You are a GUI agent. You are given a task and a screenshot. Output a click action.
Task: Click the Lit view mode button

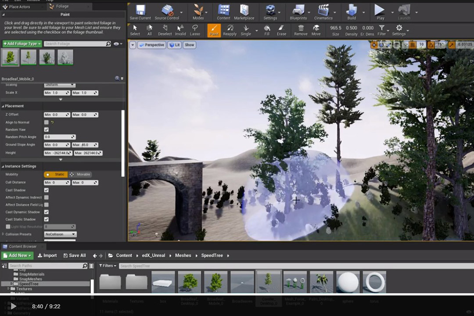174,45
